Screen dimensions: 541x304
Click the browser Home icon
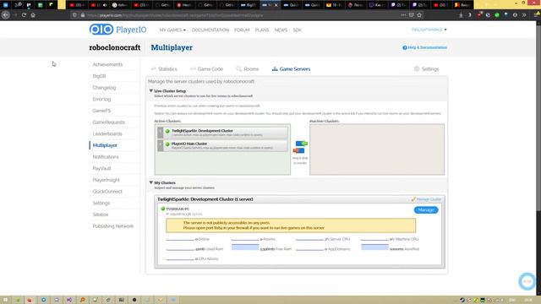[x=33, y=15]
